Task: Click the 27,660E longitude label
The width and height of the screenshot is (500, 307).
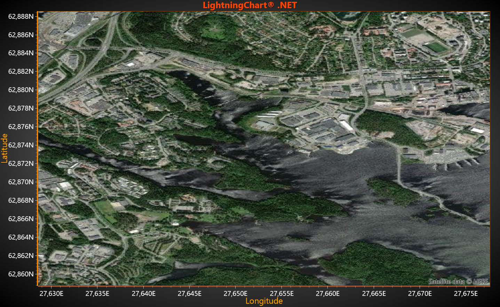Action: click(328, 293)
